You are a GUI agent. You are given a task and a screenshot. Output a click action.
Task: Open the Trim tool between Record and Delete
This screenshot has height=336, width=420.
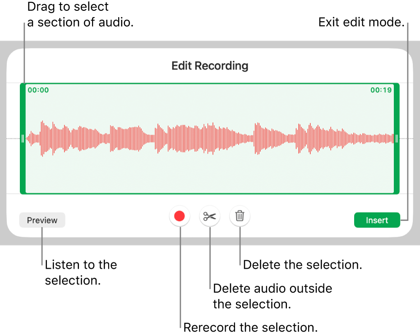coord(209,216)
